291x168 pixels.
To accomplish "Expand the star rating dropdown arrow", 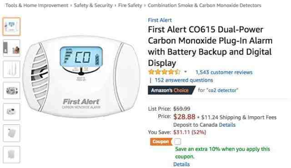I will pos(186,72).
